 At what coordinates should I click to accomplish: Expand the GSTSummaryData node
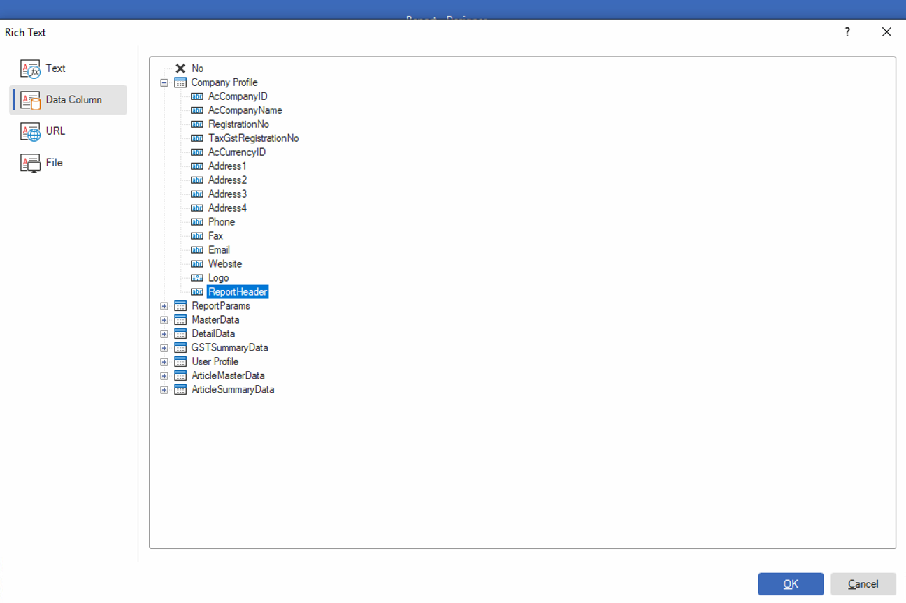coord(164,347)
